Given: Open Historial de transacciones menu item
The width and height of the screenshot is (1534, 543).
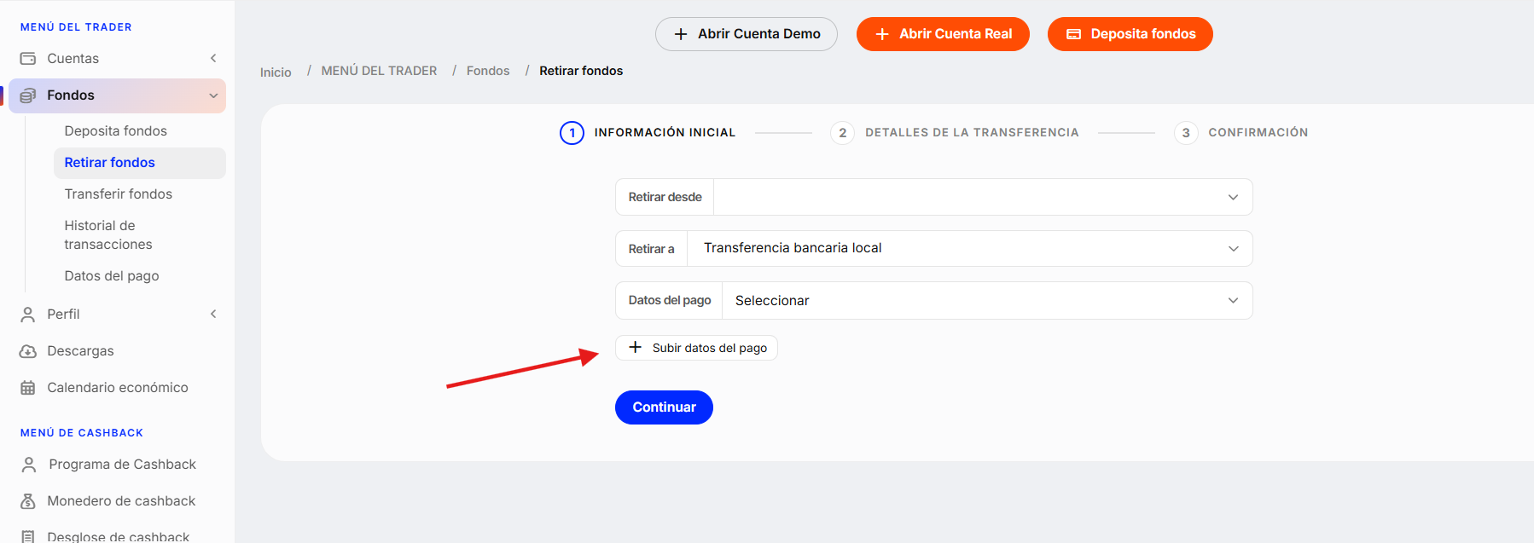Looking at the screenshot, I should [108, 235].
